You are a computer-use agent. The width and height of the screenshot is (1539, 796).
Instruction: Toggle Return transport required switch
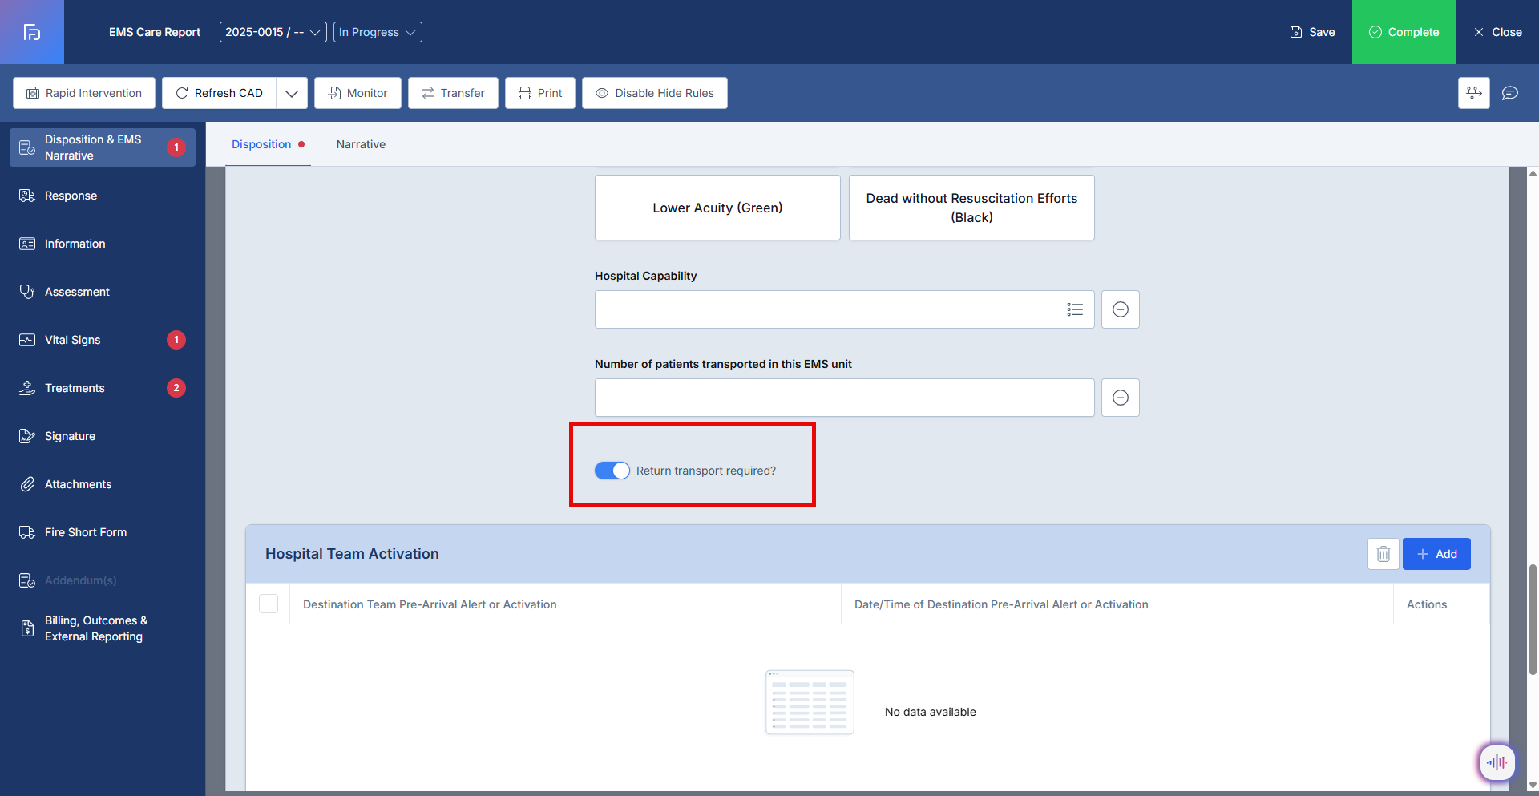[x=612, y=471]
